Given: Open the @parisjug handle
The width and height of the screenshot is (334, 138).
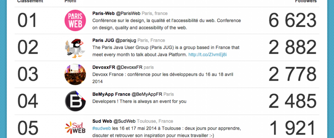Looking at the screenshot, I should click(x=126, y=40).
